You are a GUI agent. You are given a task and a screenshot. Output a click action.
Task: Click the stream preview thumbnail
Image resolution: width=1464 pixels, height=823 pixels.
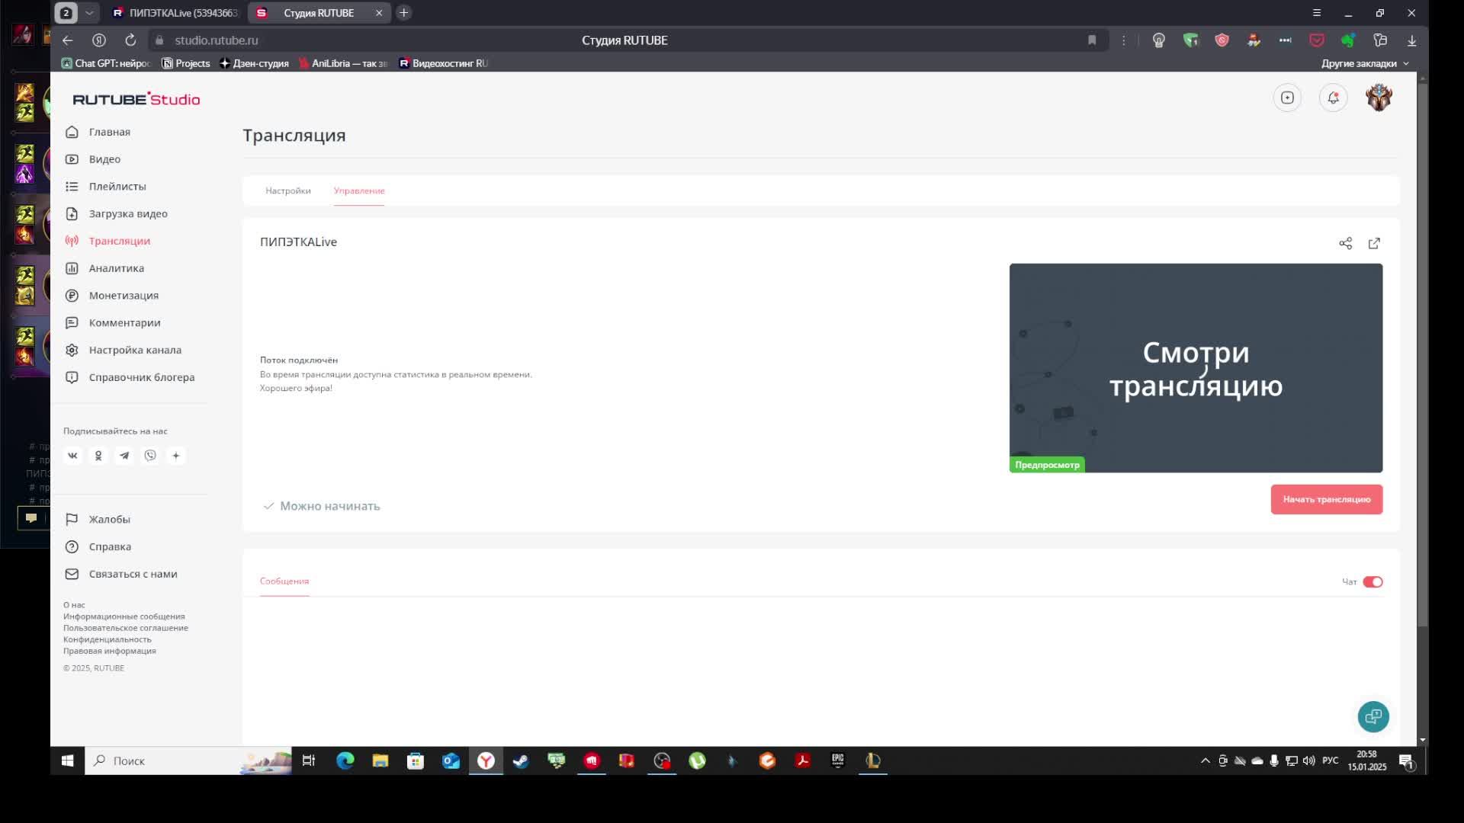click(1196, 368)
